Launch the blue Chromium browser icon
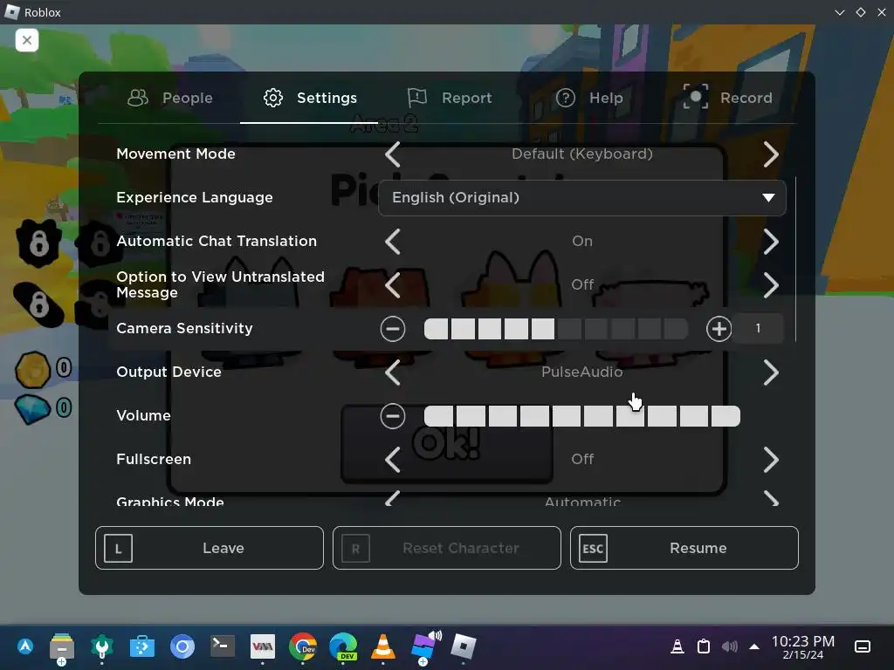The image size is (894, 670). pyautogui.click(x=182, y=647)
